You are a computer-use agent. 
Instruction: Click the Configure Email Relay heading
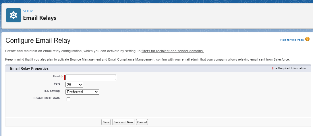(x=38, y=40)
